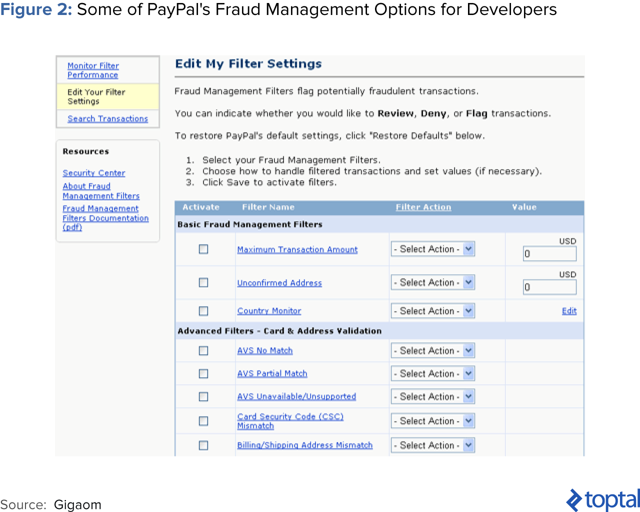Open Select Action dropdown for Card Security Code Mismatch
640x512 pixels.
click(x=433, y=421)
